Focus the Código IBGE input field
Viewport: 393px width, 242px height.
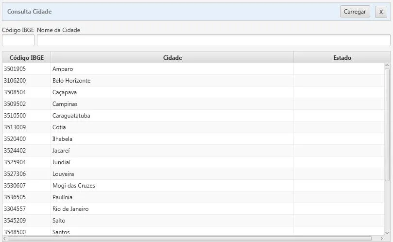pyautogui.click(x=18, y=40)
